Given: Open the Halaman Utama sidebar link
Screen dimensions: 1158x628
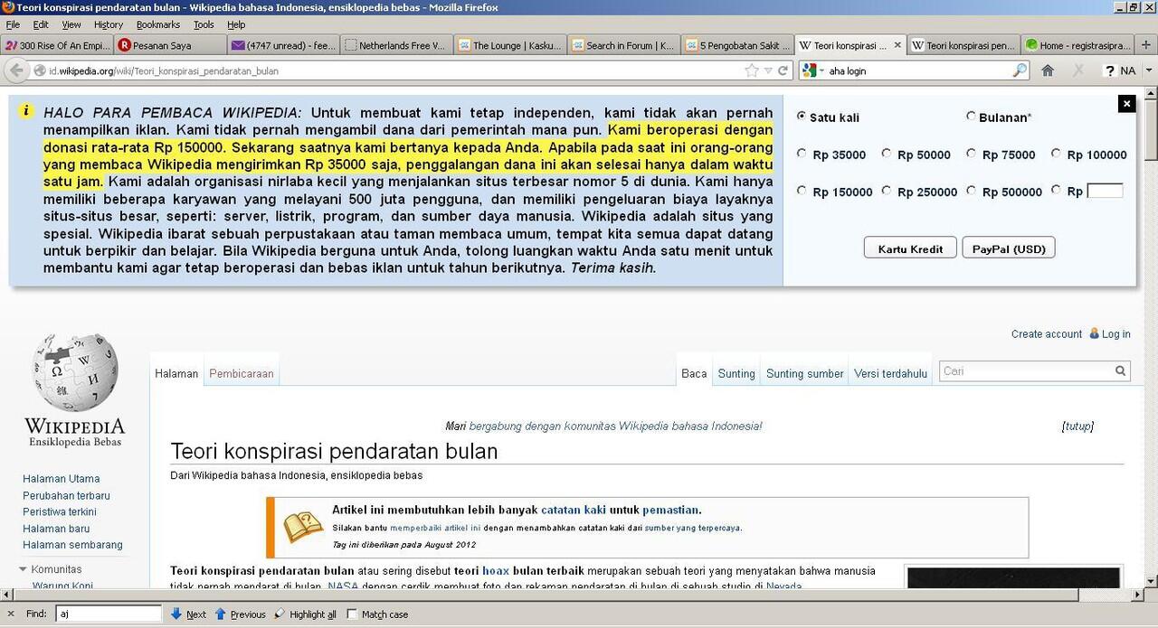Looking at the screenshot, I should pyautogui.click(x=62, y=479).
